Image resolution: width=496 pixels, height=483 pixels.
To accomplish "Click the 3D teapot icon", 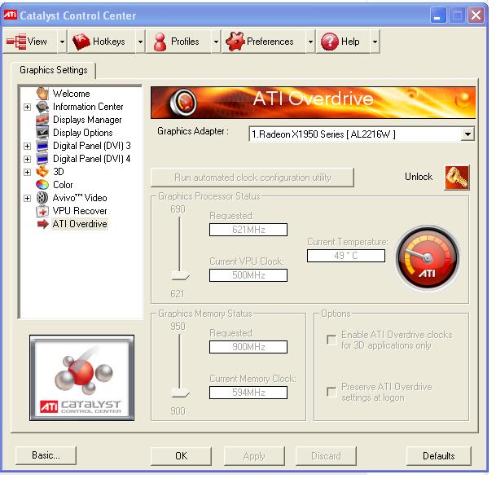I will tap(42, 171).
